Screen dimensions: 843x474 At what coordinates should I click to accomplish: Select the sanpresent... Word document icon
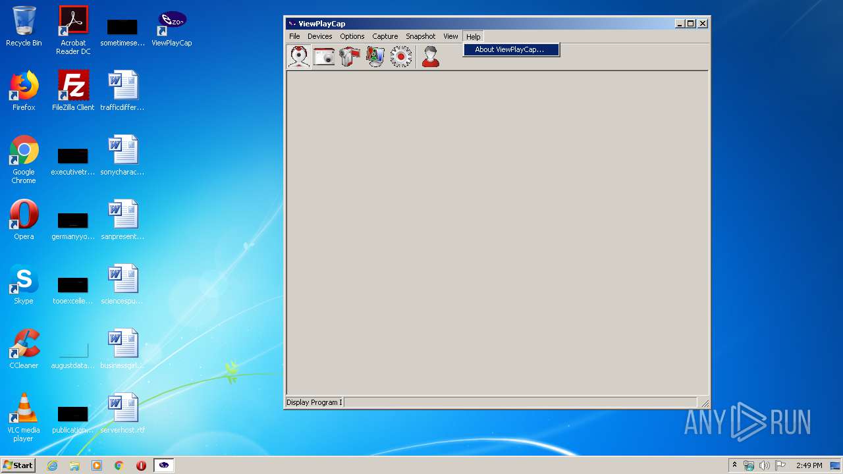pyautogui.click(x=122, y=220)
